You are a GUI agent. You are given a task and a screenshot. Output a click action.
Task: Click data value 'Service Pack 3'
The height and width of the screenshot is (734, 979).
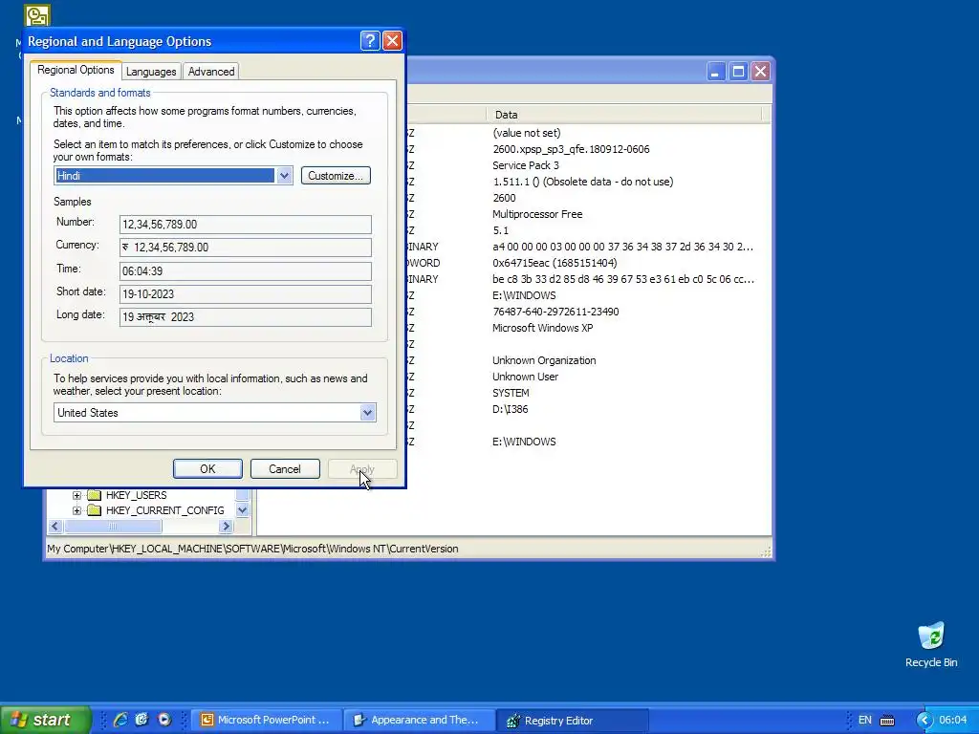[x=526, y=165]
